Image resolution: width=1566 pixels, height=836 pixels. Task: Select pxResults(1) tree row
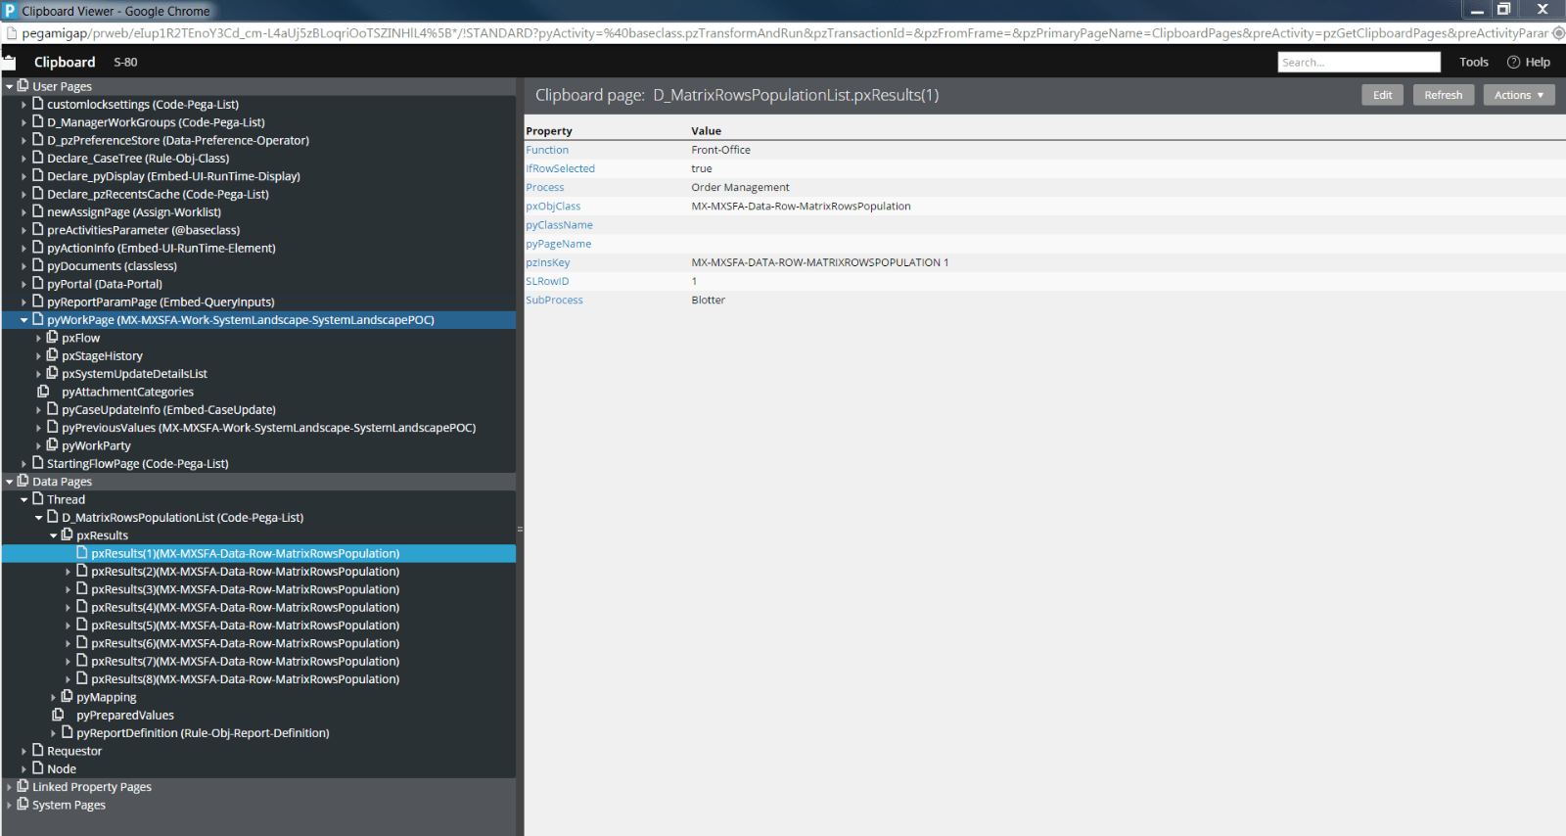pyautogui.click(x=258, y=553)
